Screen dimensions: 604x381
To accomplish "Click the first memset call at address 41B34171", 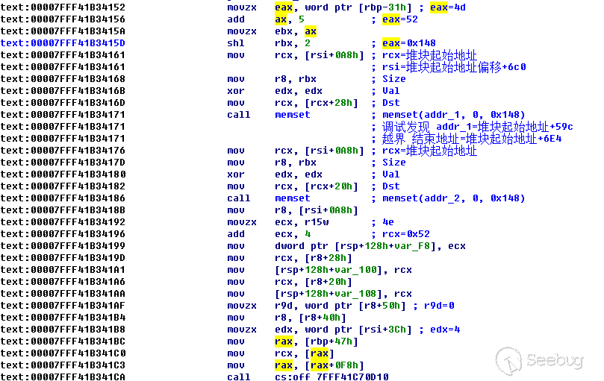I will 292,115.
